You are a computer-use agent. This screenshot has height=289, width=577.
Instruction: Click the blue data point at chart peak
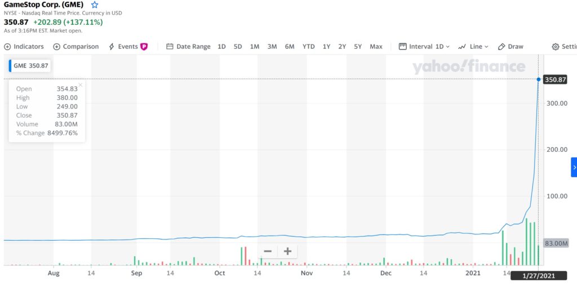coord(538,79)
